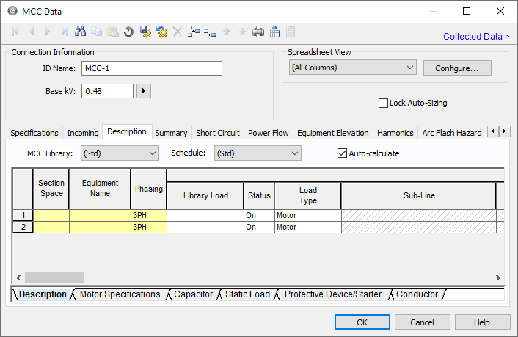Switch to Conductor sheet tab
This screenshot has height=337, width=518.
point(417,294)
